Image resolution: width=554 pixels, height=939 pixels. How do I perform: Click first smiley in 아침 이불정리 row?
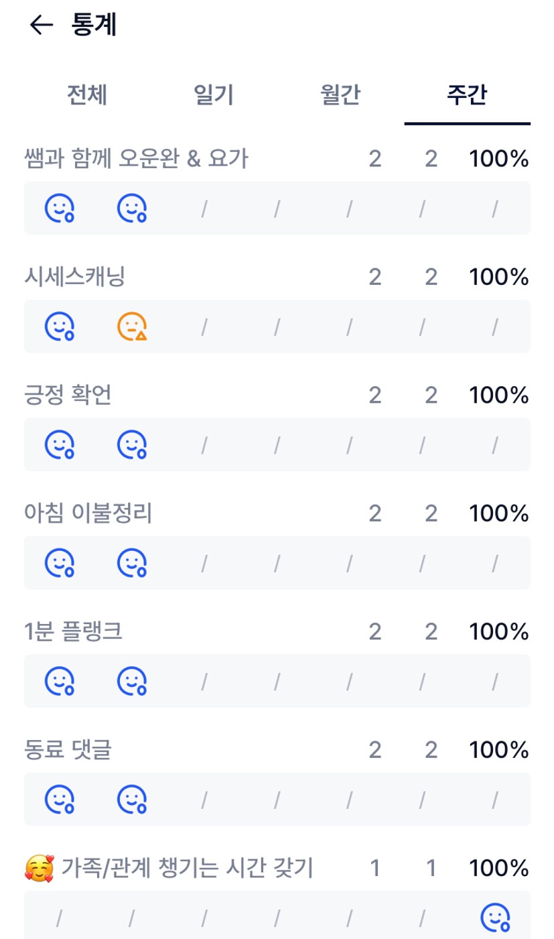pos(59,563)
